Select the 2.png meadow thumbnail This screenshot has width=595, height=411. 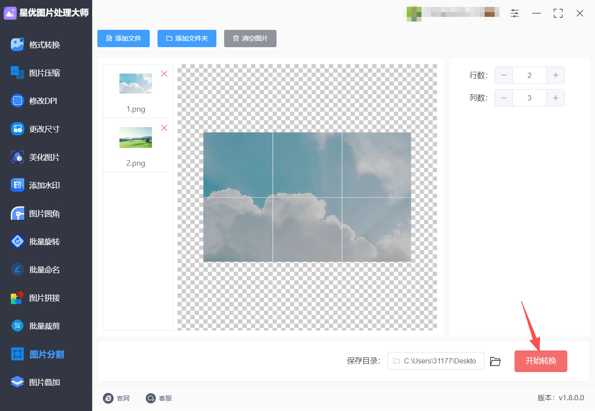[x=135, y=138]
